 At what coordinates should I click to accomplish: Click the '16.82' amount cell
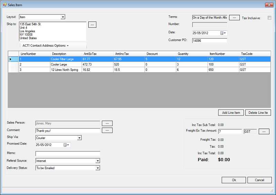click(98, 70)
